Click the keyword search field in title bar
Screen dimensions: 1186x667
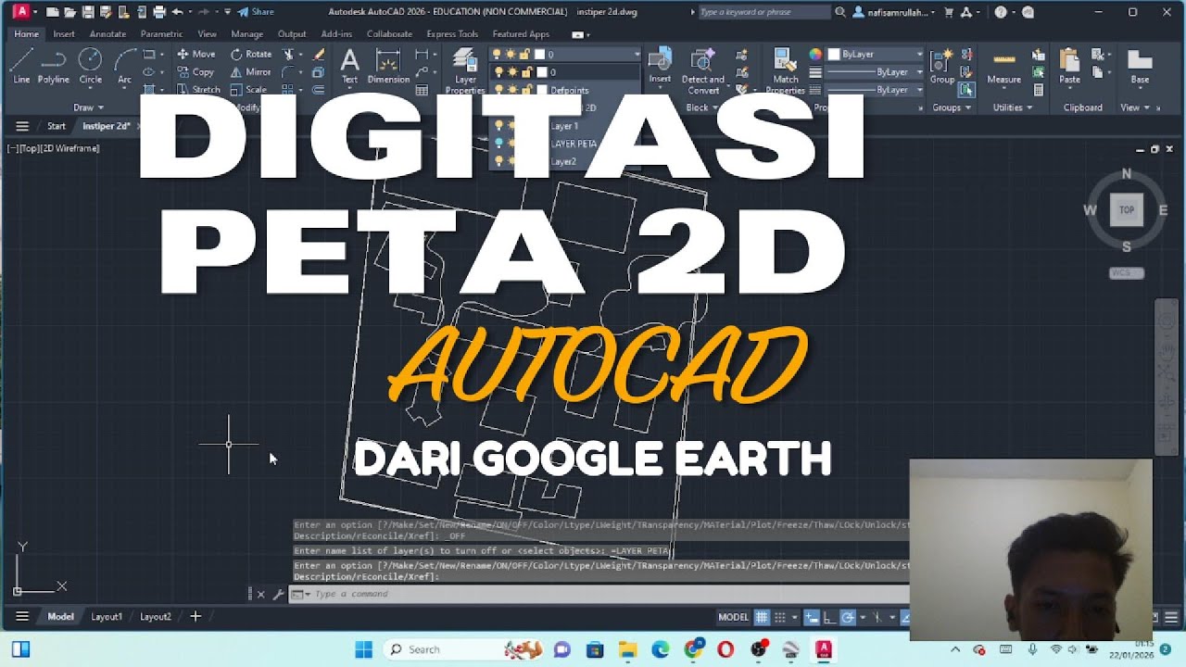(764, 12)
